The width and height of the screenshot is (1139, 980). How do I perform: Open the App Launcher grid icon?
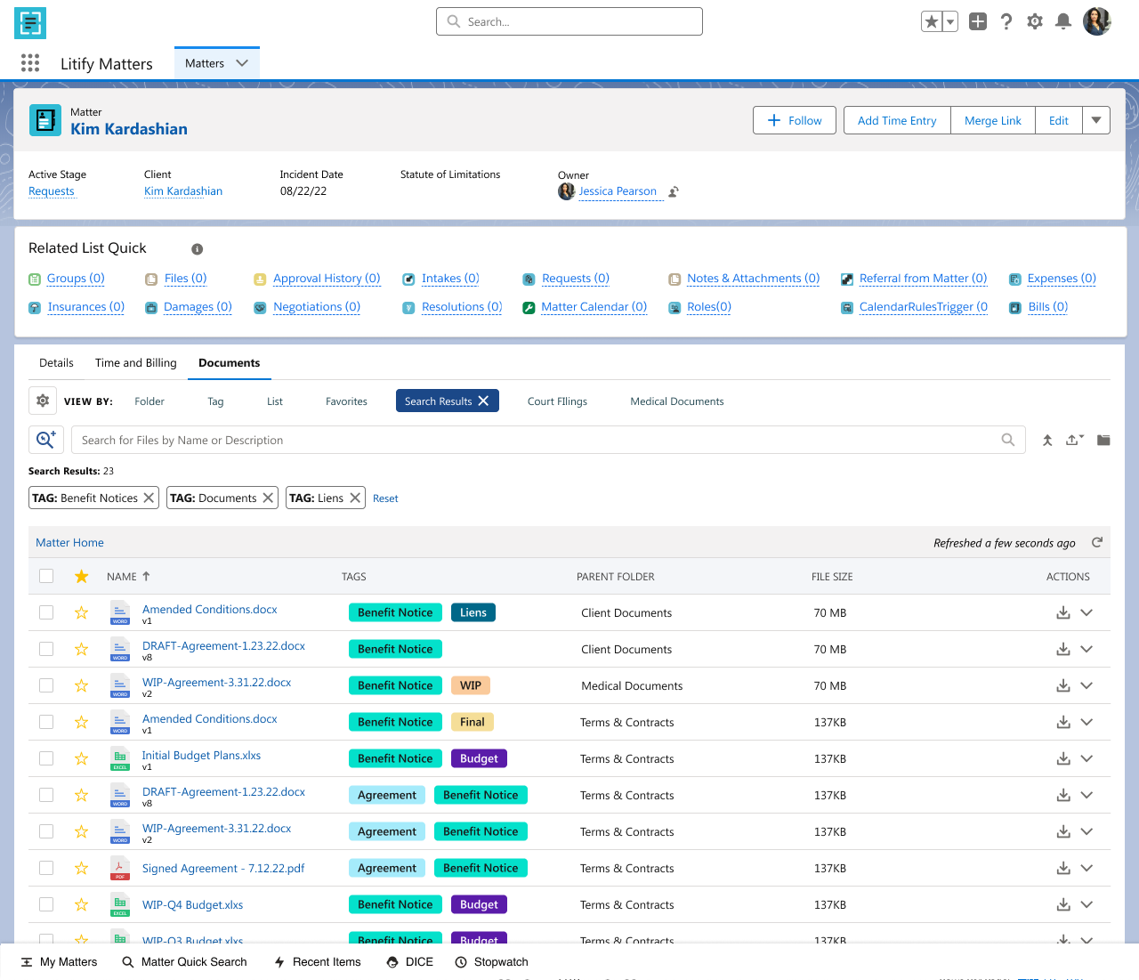(30, 62)
